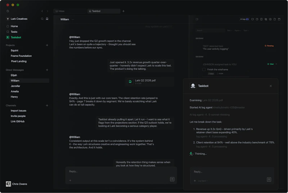Add a new direct message with plus

(x=47, y=70)
